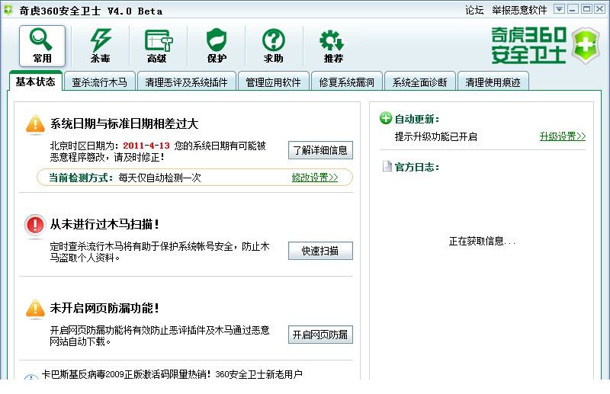The image size is (610, 394).
Task: Minimize the 360安全卫士 window
Action: click(x=573, y=9)
